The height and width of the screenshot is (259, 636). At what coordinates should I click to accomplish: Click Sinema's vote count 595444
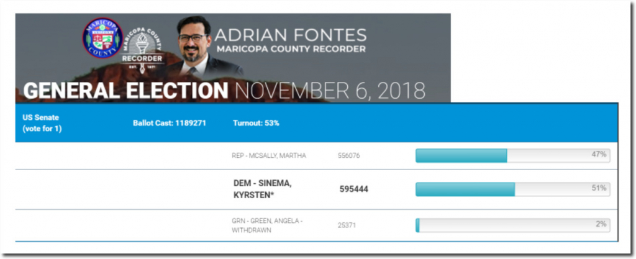pos(353,189)
